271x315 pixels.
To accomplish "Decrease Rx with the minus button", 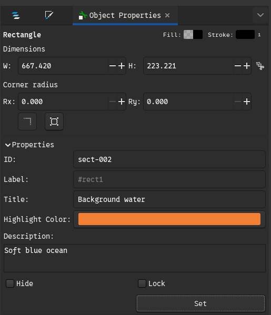I will [113, 101].
